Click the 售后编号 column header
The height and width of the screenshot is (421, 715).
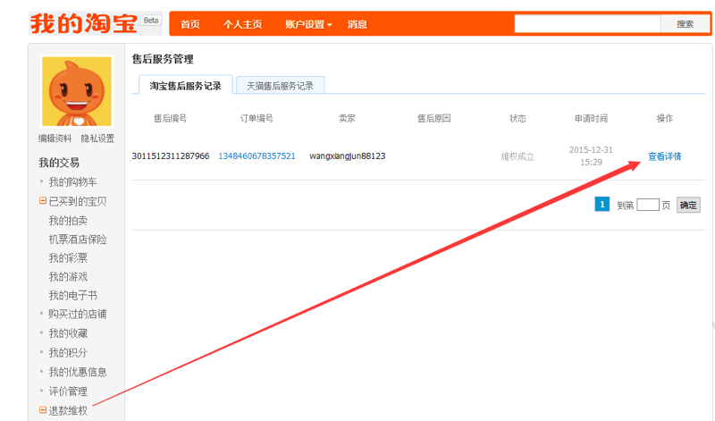pos(170,118)
